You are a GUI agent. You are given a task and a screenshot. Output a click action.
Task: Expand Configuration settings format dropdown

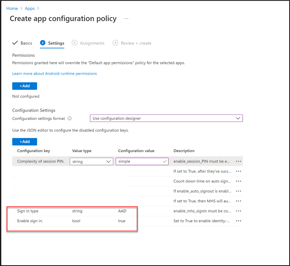(x=166, y=118)
